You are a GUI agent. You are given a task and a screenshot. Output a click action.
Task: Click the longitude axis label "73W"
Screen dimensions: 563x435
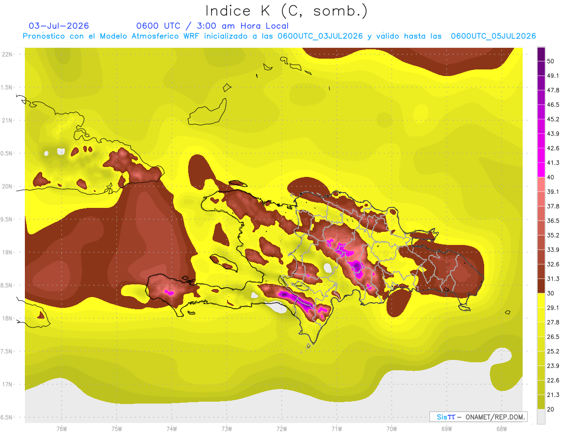point(227,429)
